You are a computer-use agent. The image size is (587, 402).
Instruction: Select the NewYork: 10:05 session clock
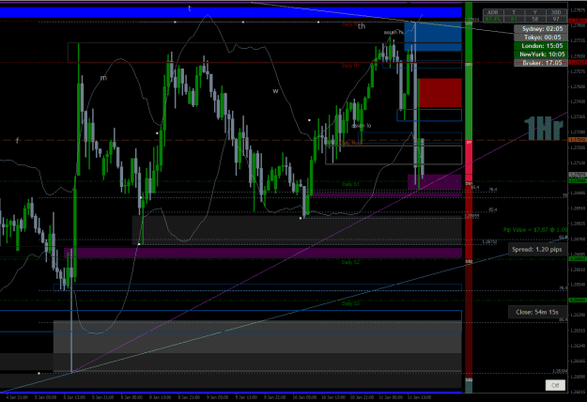[542, 54]
